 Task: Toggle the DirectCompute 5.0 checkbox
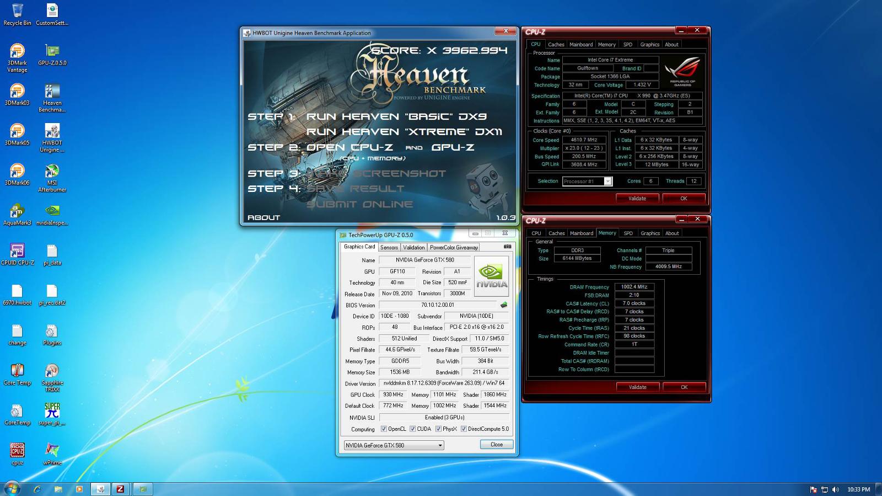[x=464, y=429]
